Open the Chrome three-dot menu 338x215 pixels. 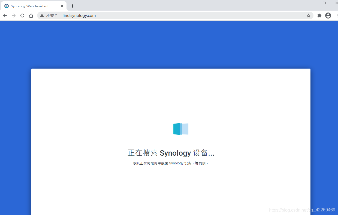(x=337, y=16)
